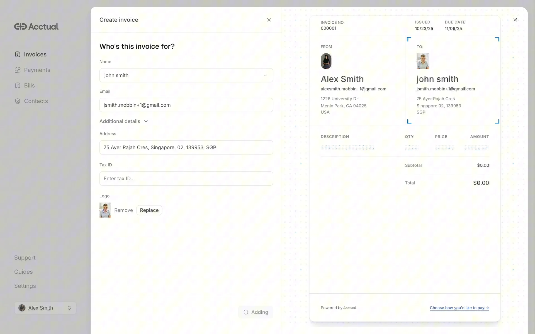The image size is (535, 334).
Task: Click the Payments sidebar icon
Action: tap(18, 70)
